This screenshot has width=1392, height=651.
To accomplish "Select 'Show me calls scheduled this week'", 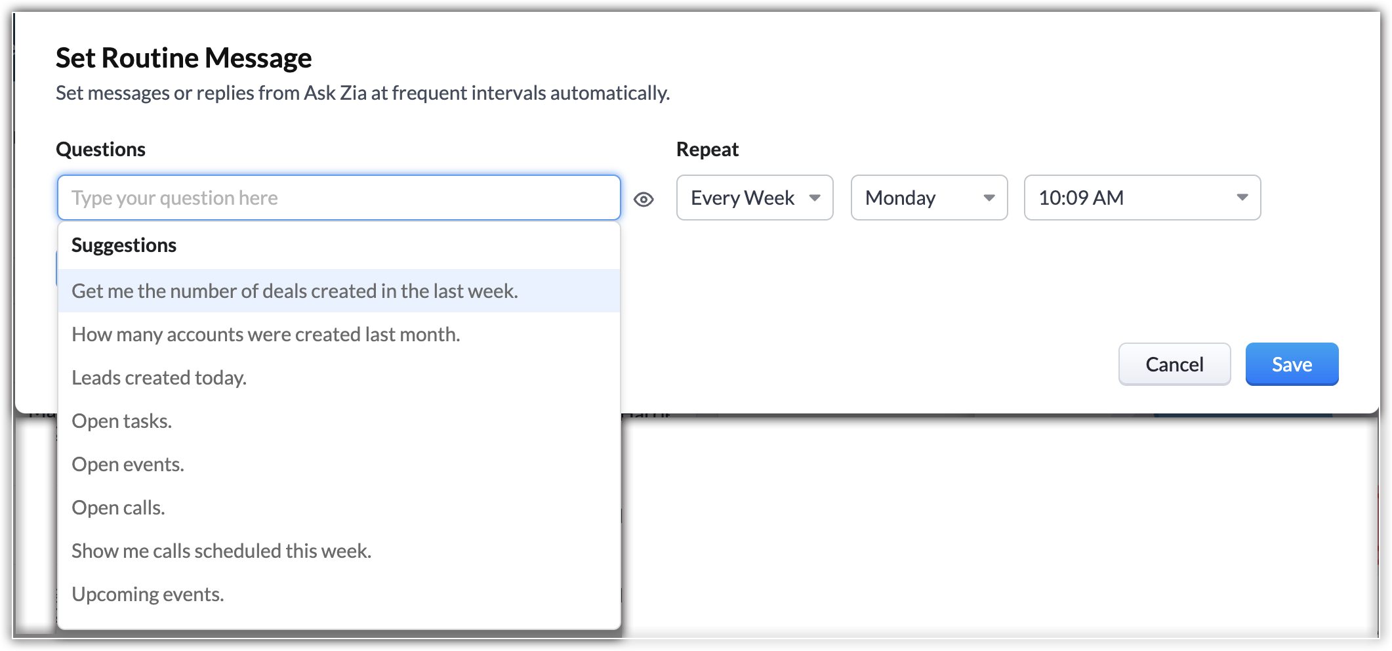I will [x=221, y=551].
